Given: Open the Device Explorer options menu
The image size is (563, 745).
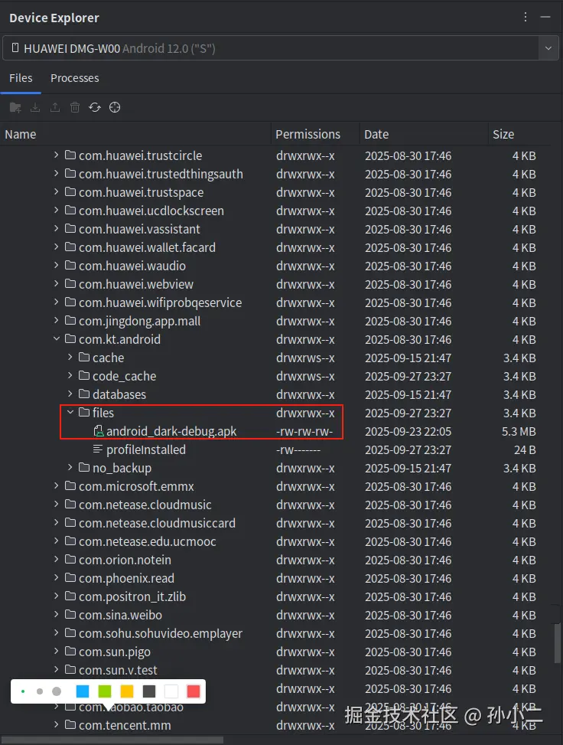Looking at the screenshot, I should click(x=525, y=17).
